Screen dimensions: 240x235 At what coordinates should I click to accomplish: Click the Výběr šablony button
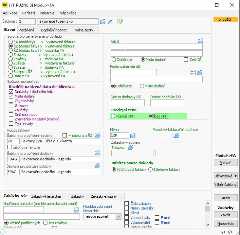(x=226, y=185)
